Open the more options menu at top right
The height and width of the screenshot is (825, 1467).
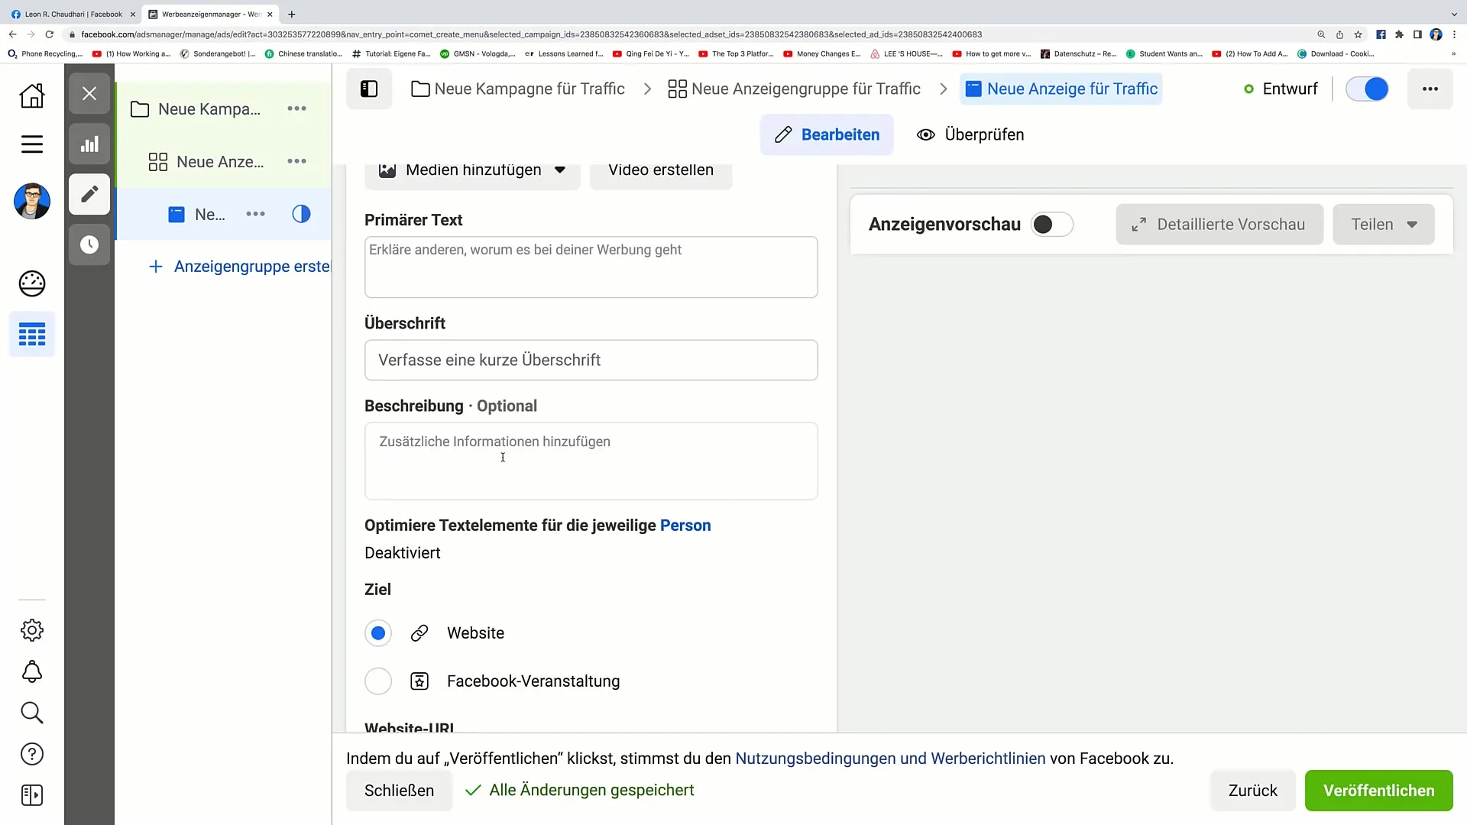[1430, 89]
